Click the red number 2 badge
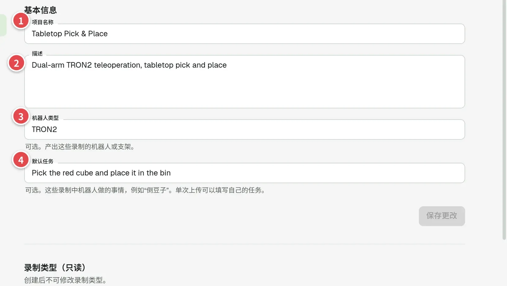This screenshot has height=286, width=507. [16, 63]
